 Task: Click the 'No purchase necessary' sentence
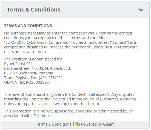(50, 33)
